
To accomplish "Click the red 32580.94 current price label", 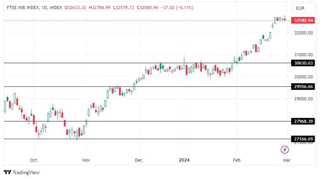I will [x=303, y=20].
